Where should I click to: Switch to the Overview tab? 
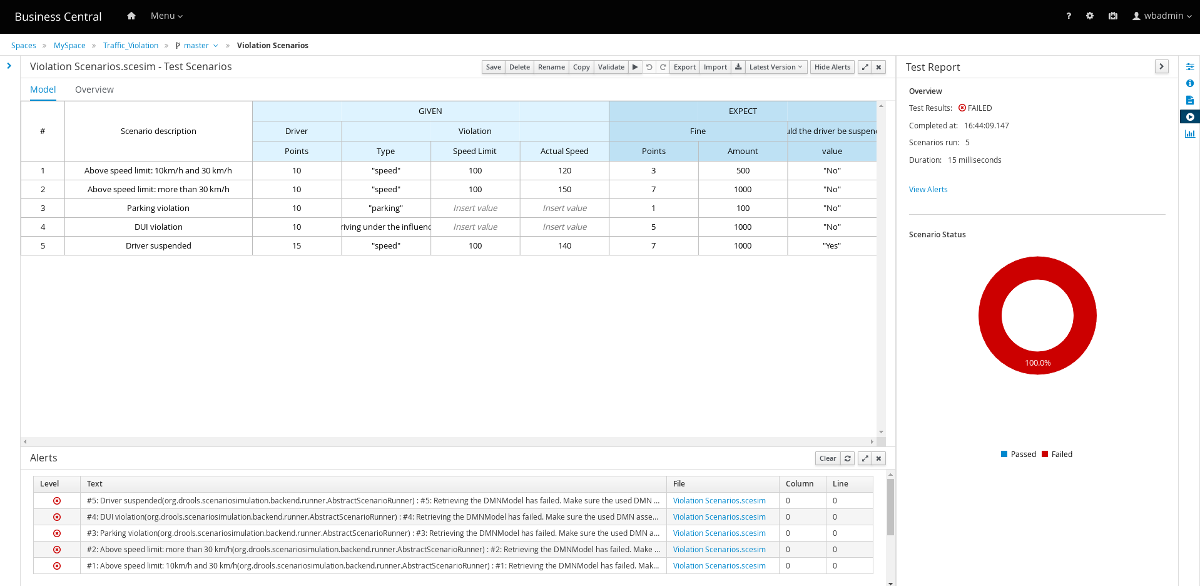(94, 90)
